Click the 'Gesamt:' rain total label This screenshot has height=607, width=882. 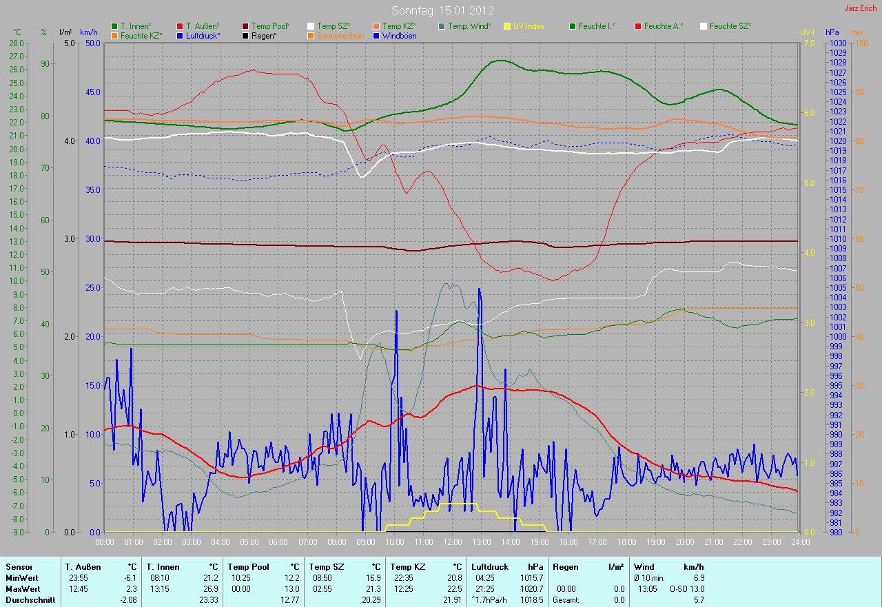tap(566, 600)
